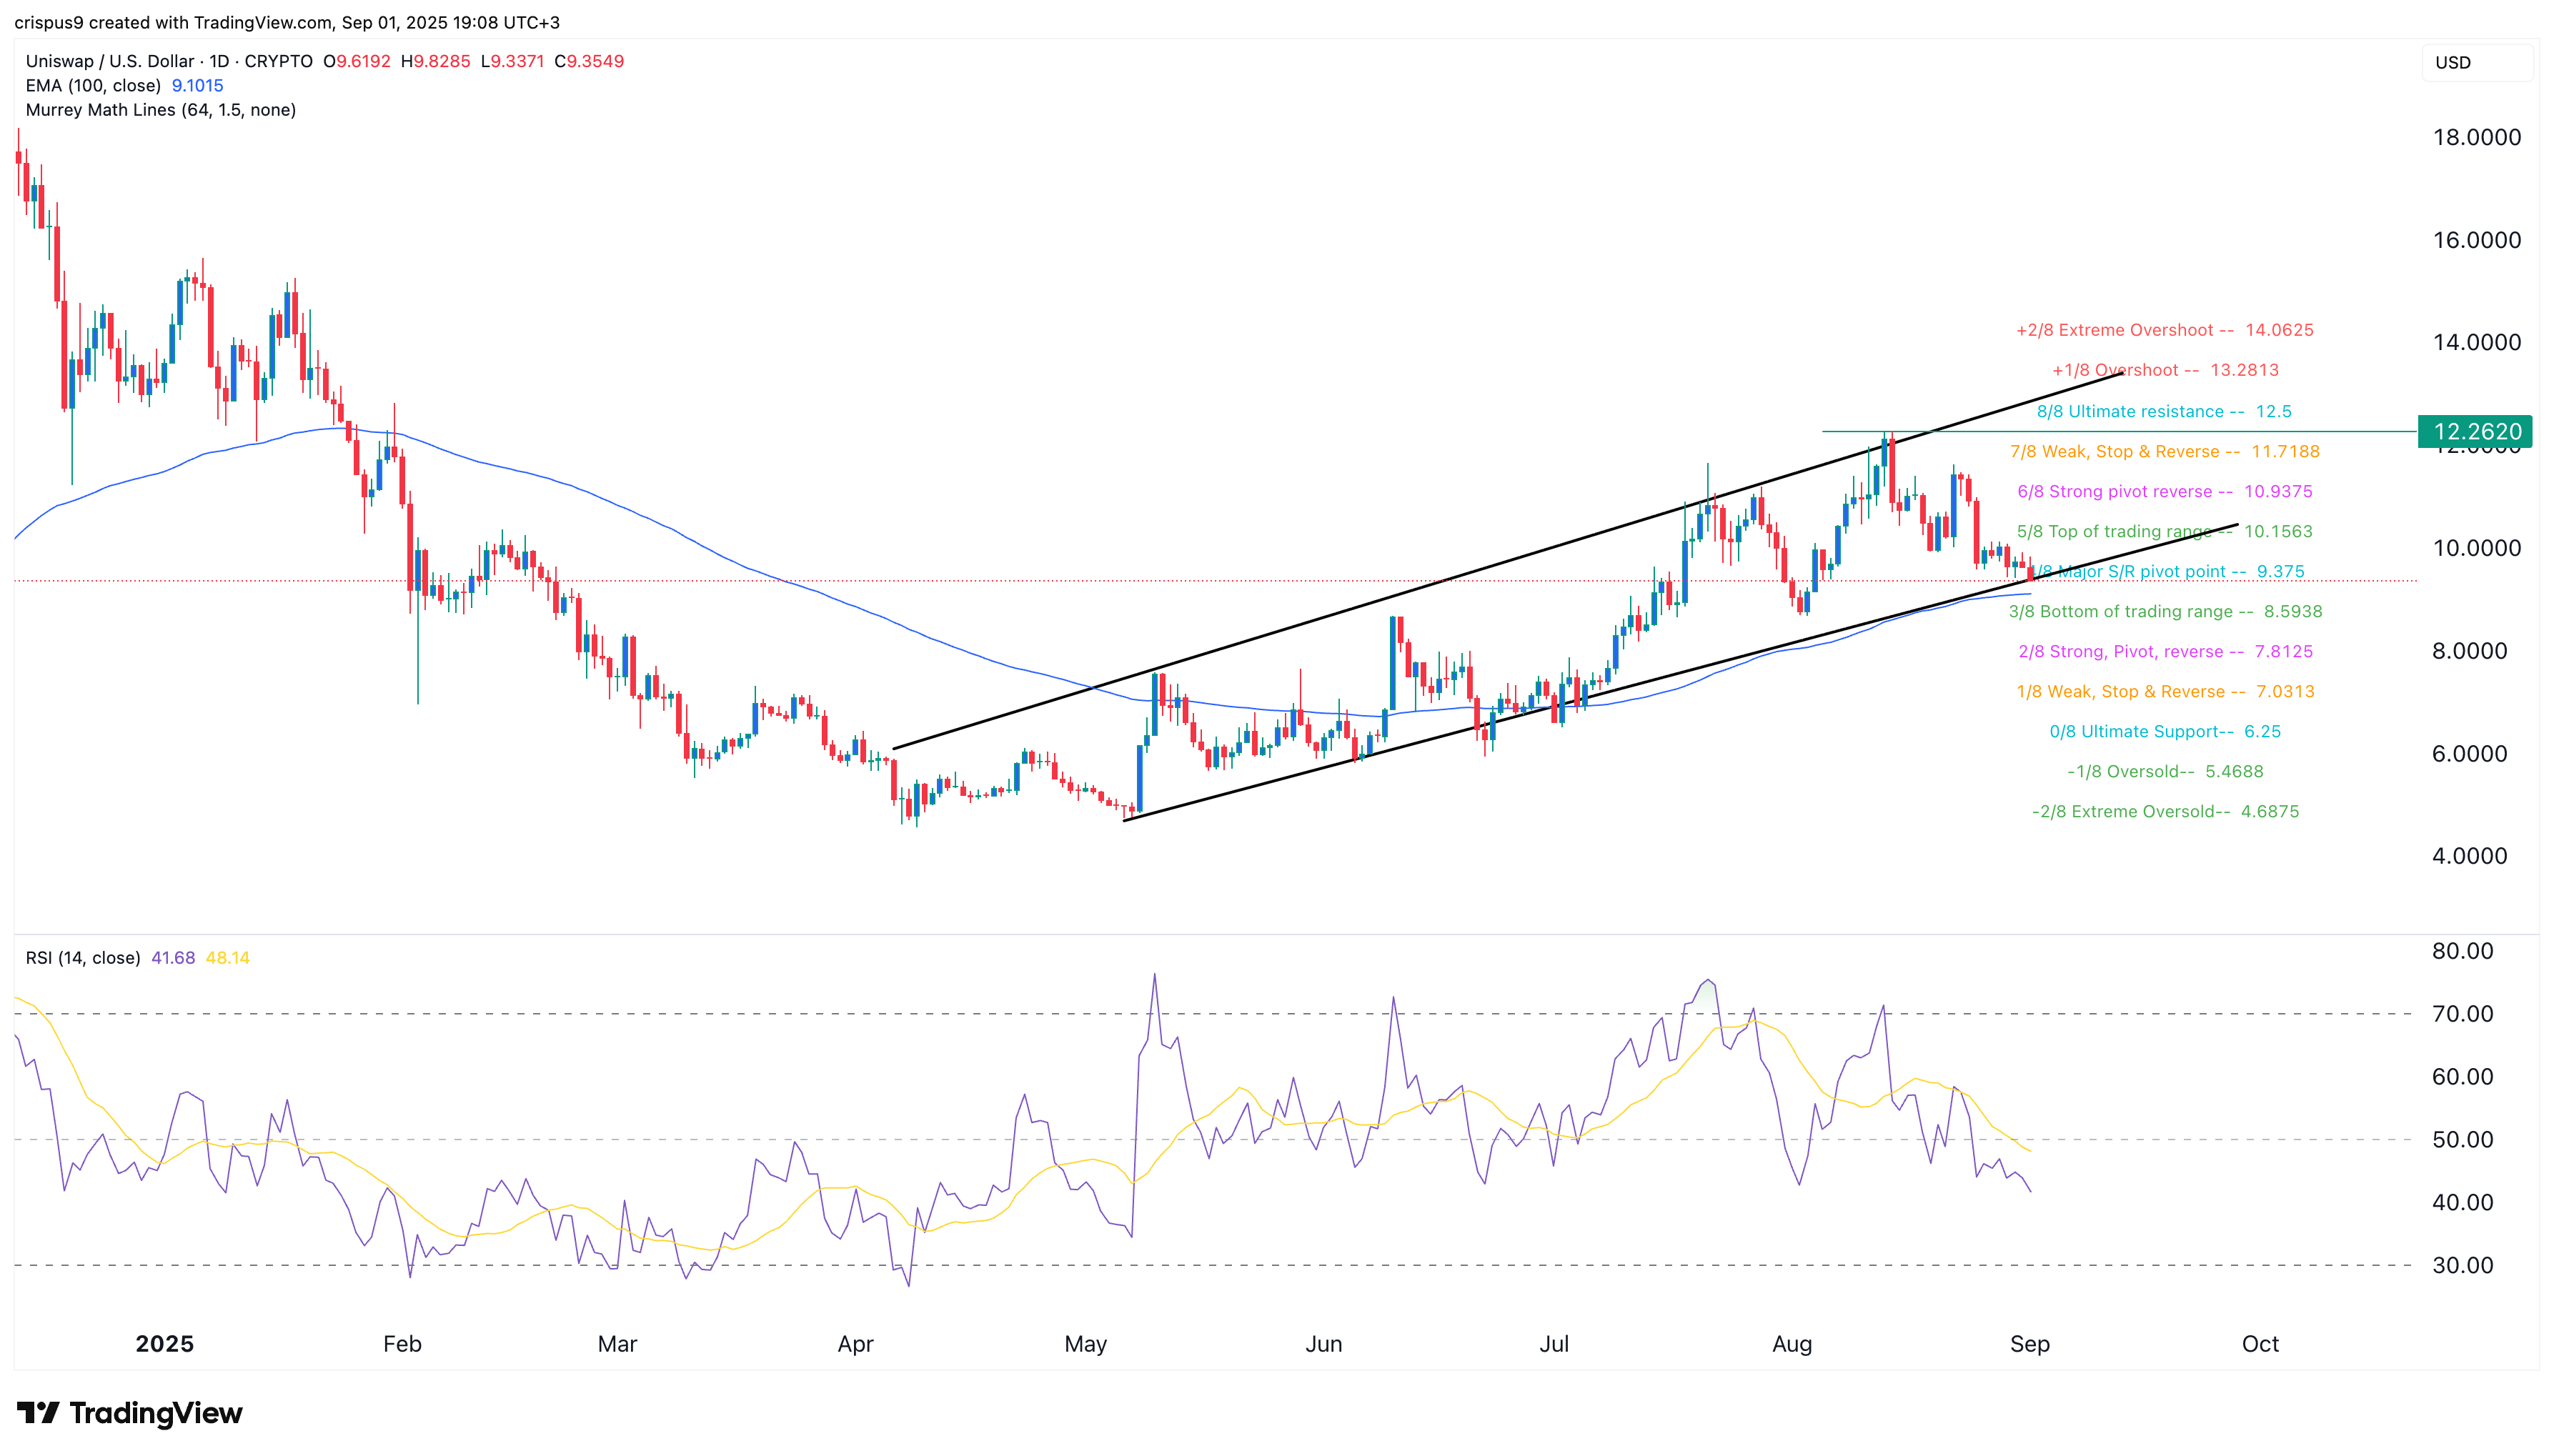Screen dimensions: 2554x1456
Task: Click the EMA value 9.1015
Action: pyautogui.click(x=198, y=86)
